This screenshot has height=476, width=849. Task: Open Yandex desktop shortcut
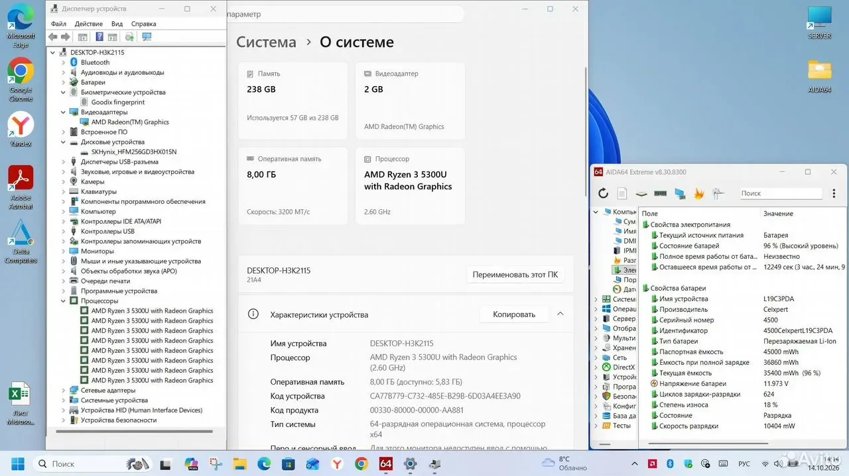coord(21,129)
